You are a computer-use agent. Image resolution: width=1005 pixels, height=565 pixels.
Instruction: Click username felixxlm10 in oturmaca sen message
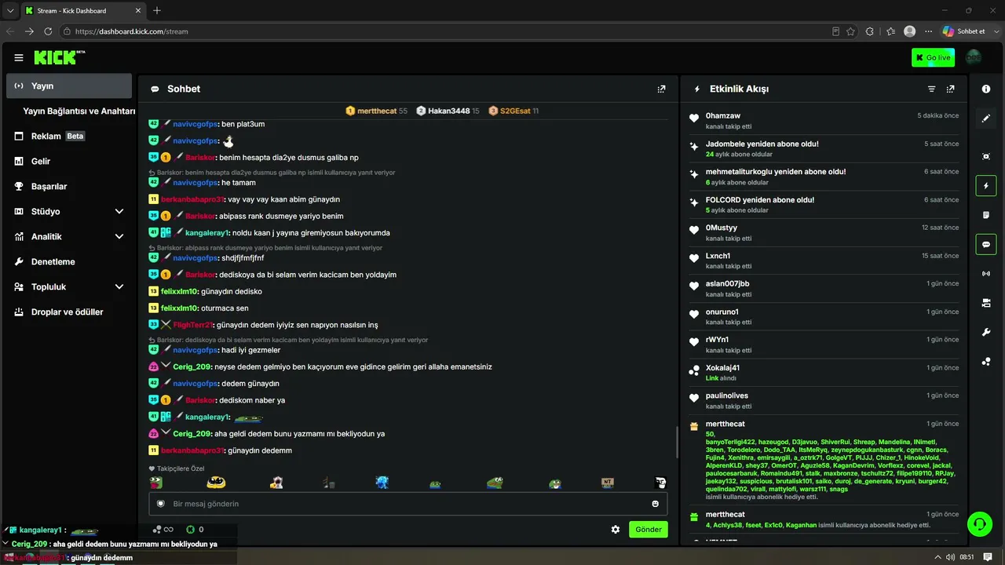click(180, 308)
